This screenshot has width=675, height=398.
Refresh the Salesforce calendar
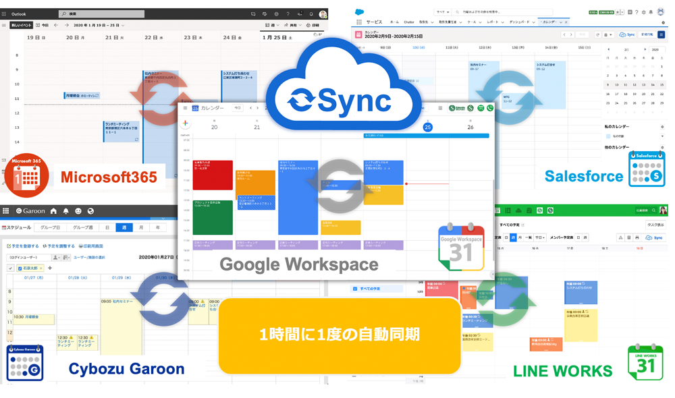pyautogui.click(x=597, y=34)
